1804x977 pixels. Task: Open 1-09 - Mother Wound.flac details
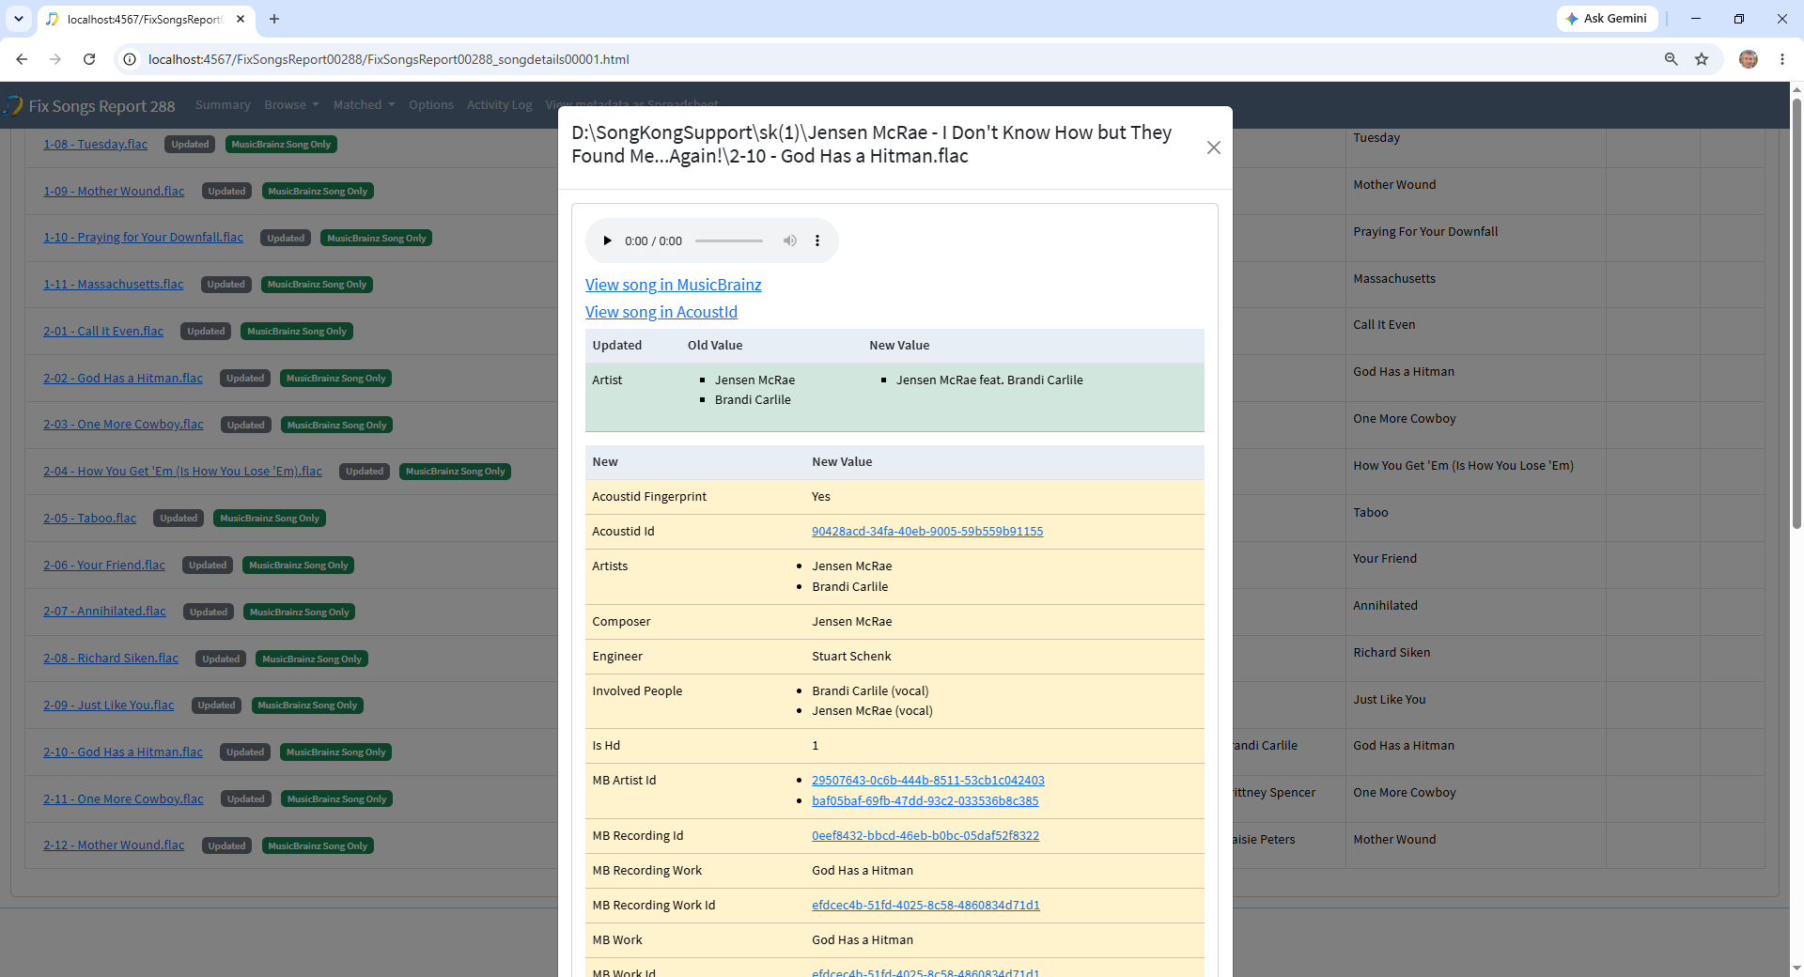114,192
